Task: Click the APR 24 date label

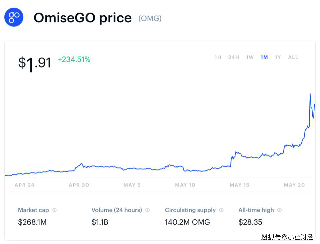Action: click(24, 185)
